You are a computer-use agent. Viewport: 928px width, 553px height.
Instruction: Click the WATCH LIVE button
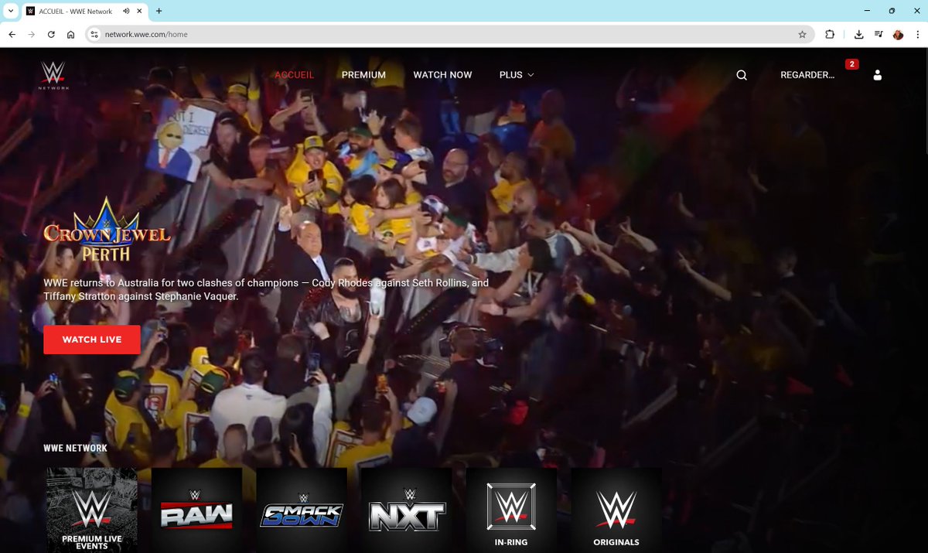click(x=92, y=340)
